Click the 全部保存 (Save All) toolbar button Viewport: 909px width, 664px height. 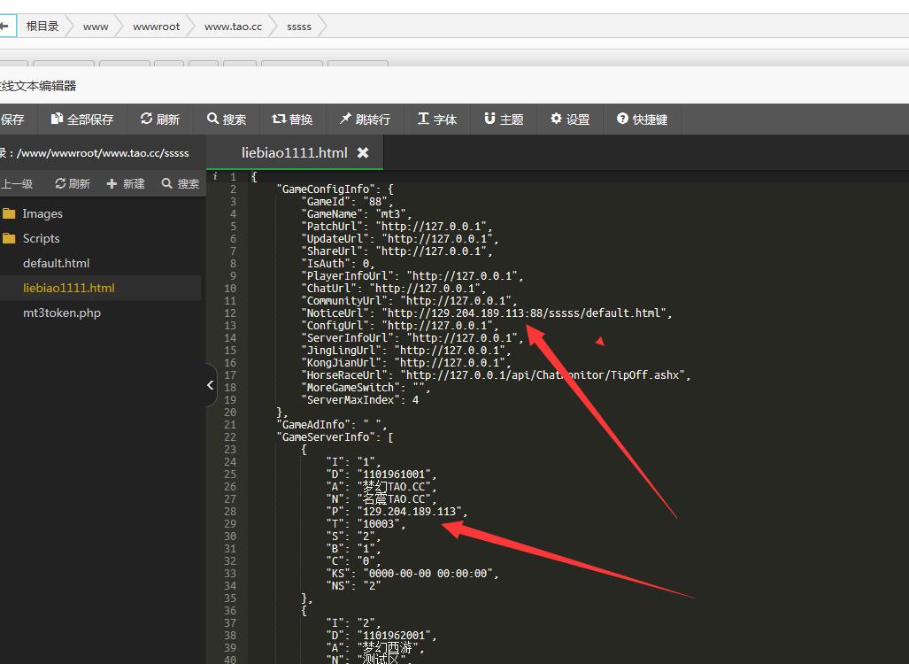82,119
